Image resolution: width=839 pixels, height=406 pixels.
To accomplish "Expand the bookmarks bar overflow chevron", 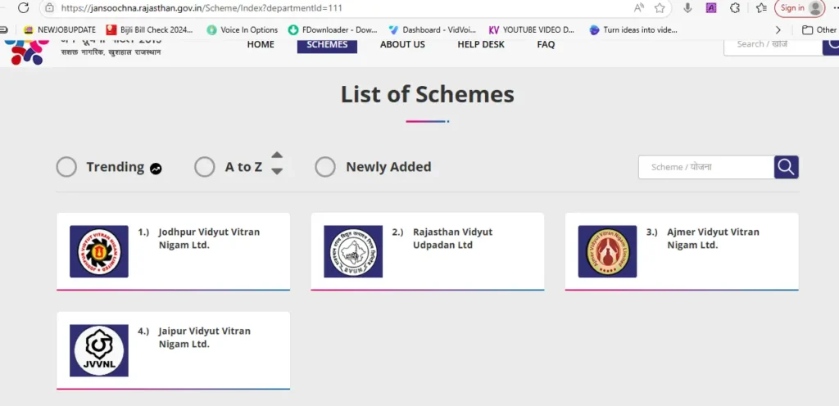I will point(778,29).
